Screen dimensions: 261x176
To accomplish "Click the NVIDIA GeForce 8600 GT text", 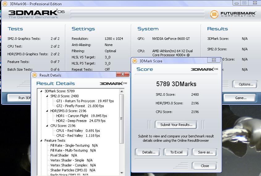I will 171,39.
